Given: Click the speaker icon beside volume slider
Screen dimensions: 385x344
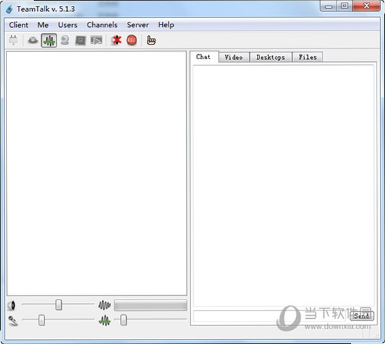Looking at the screenshot, I should pos(12,305).
